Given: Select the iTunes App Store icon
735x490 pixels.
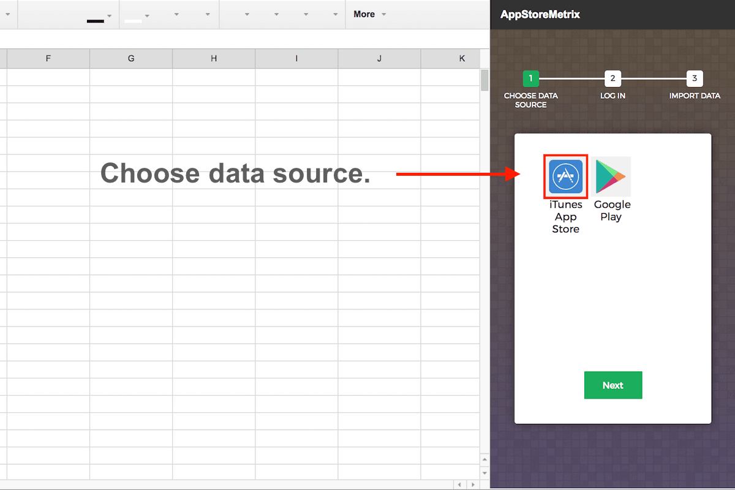Looking at the screenshot, I should (x=566, y=176).
